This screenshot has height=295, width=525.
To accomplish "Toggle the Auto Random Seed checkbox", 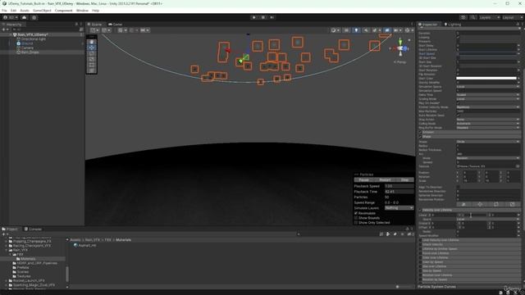I will pyautogui.click(x=458, y=116).
